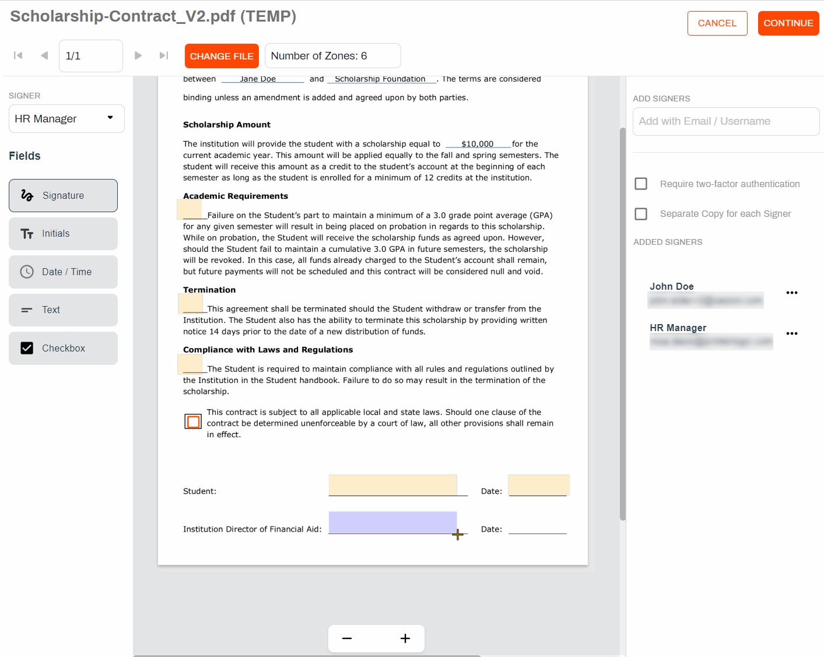Viewport: 824px width, 657px height.
Task: Select the Signature field tool
Action: 63,195
